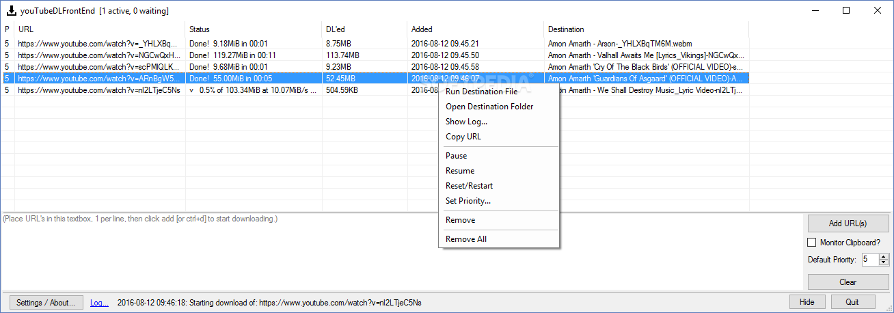Open Show Log... from context menu

point(498,122)
